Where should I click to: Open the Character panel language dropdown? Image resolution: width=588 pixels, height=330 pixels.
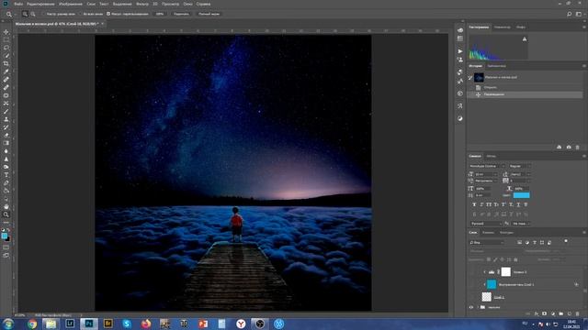pos(486,224)
